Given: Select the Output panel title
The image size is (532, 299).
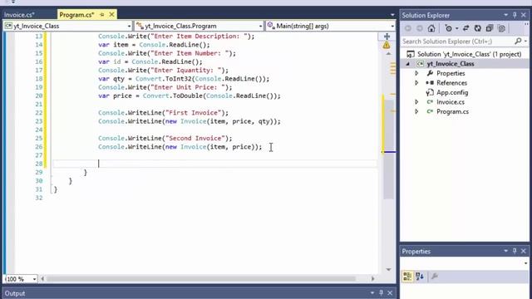Looking at the screenshot, I should pyautogui.click(x=15, y=293).
